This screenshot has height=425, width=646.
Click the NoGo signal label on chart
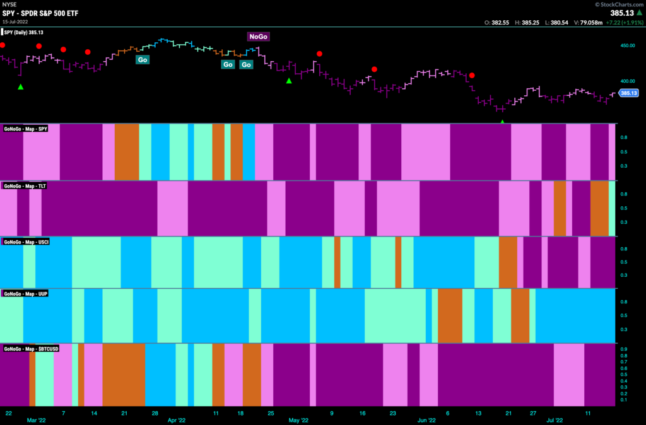[x=258, y=37]
